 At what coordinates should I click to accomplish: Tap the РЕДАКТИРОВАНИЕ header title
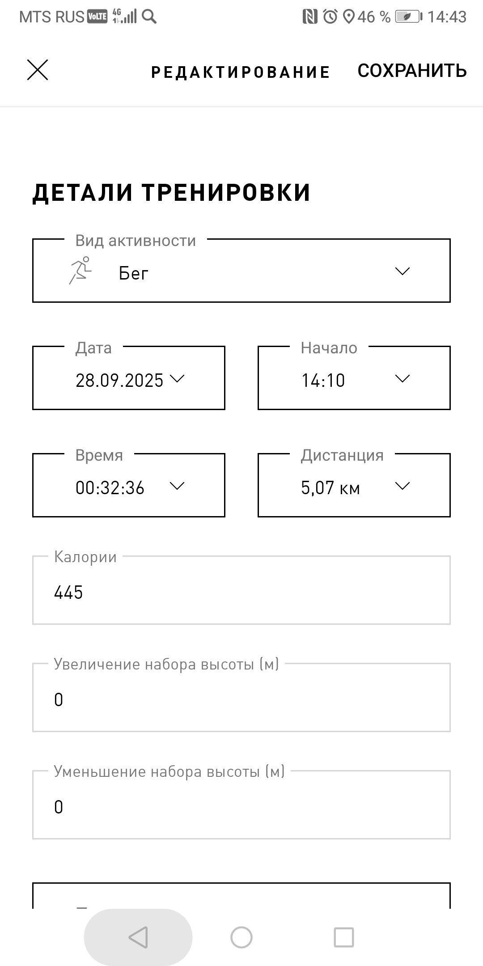[x=241, y=72]
